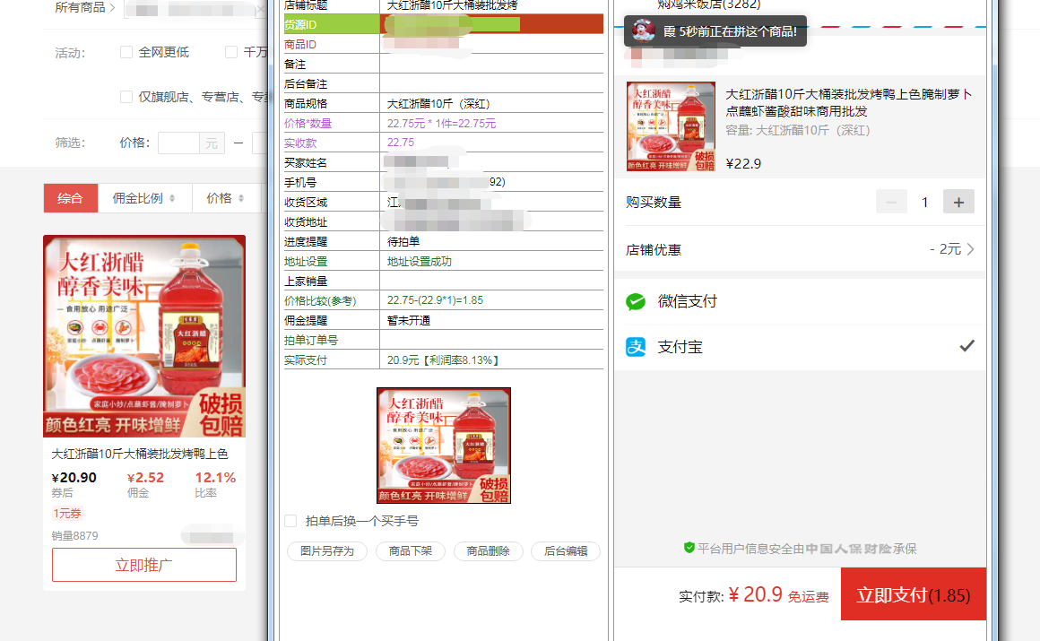Click the 大红浙醋10斤（深红）spec value in table

point(438,103)
